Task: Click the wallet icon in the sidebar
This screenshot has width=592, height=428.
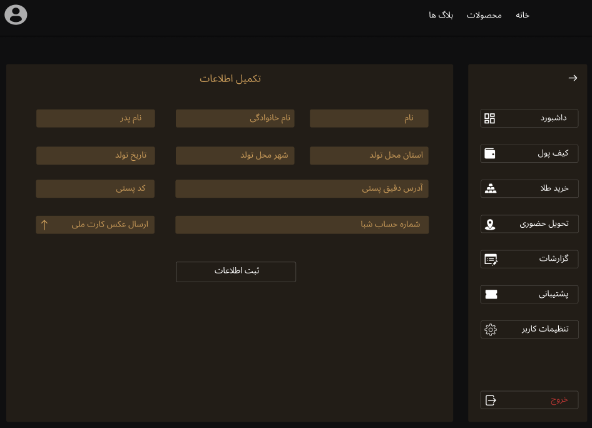Action: 490,153
